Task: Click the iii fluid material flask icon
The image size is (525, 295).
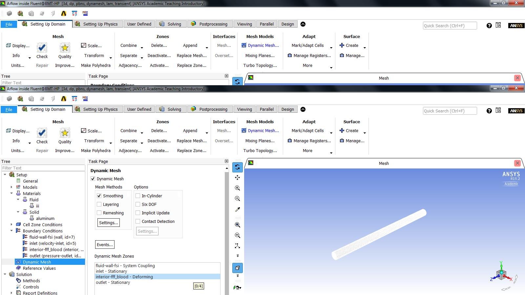Action: click(x=32, y=206)
